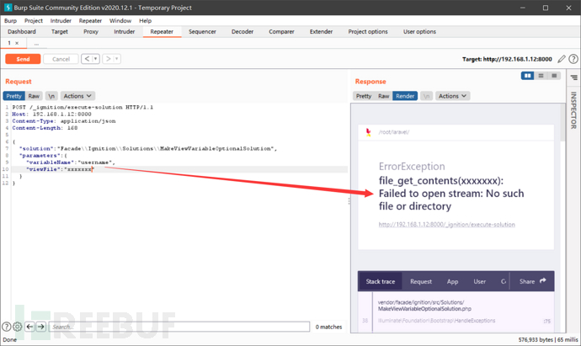The width and height of the screenshot is (581, 346).
Task: Go to previous search match arrow
Action: pyautogui.click(x=29, y=327)
